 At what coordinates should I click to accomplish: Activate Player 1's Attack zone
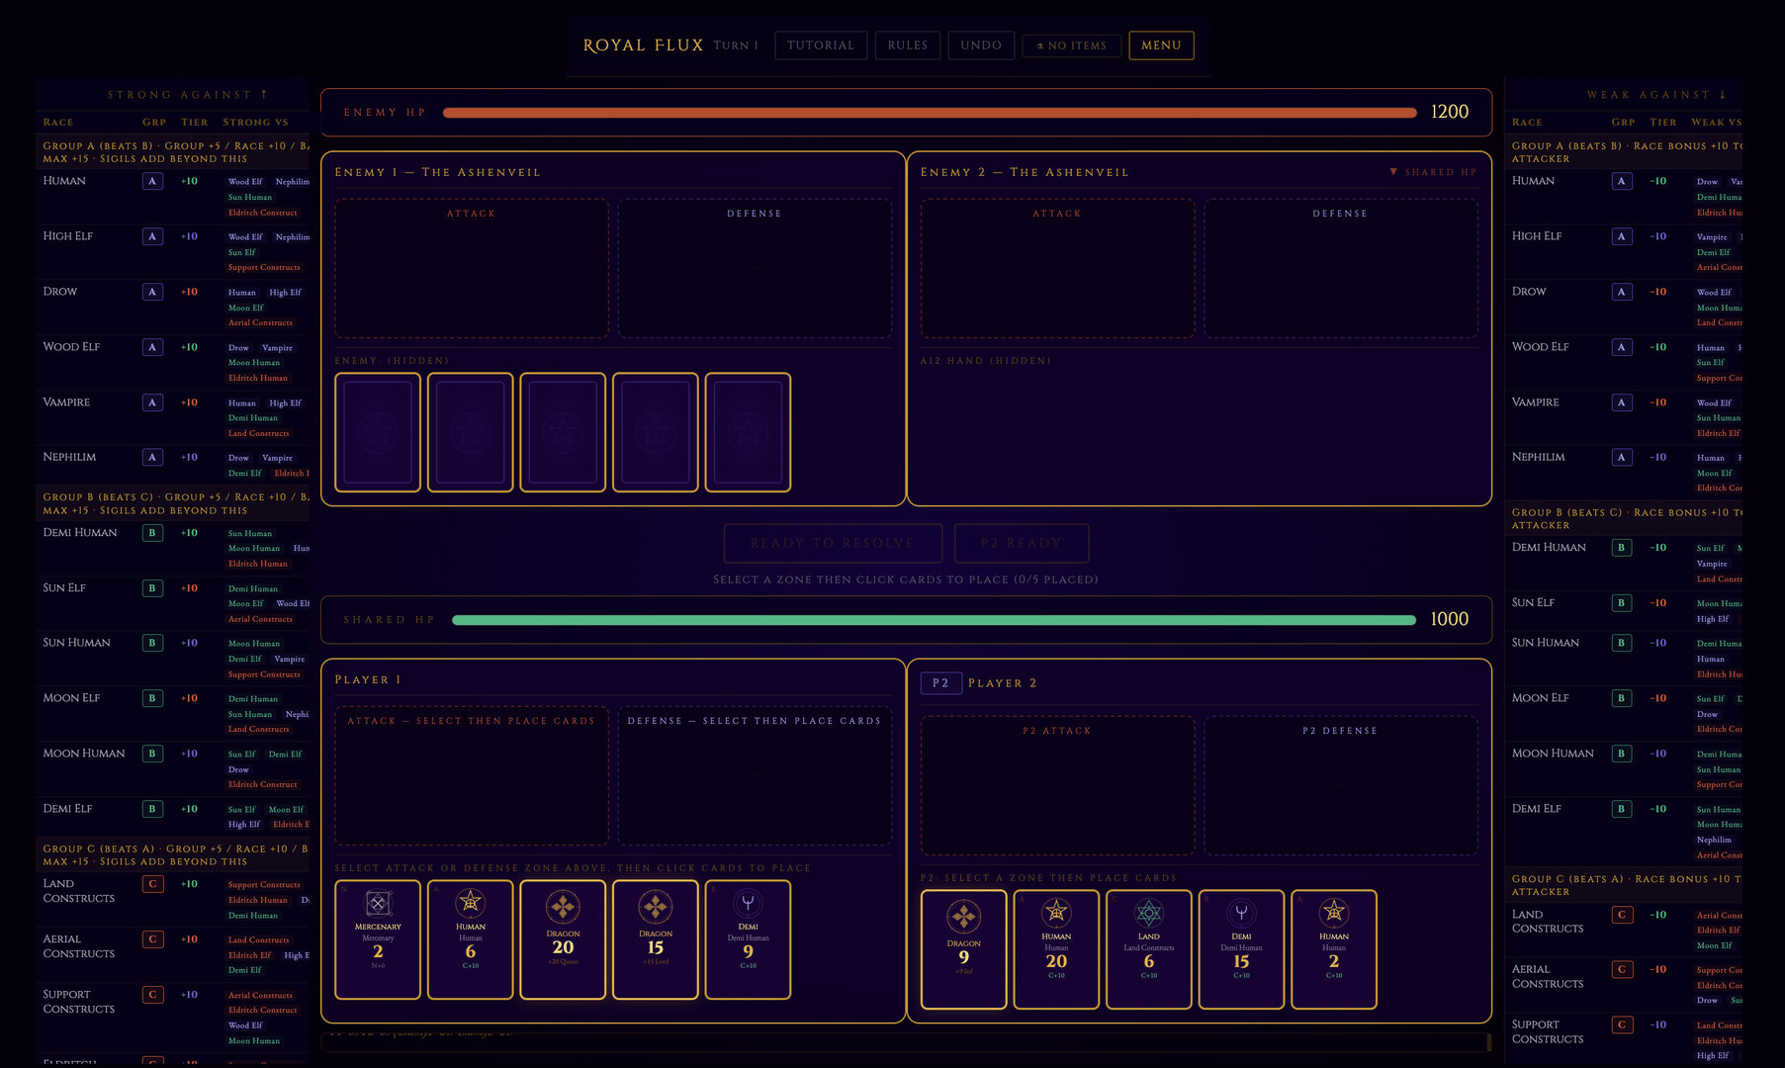click(472, 776)
